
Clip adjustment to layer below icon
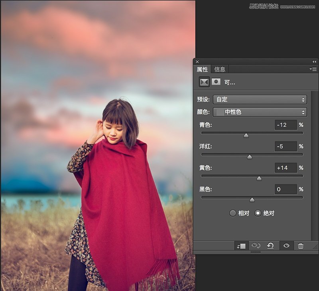point(241,246)
